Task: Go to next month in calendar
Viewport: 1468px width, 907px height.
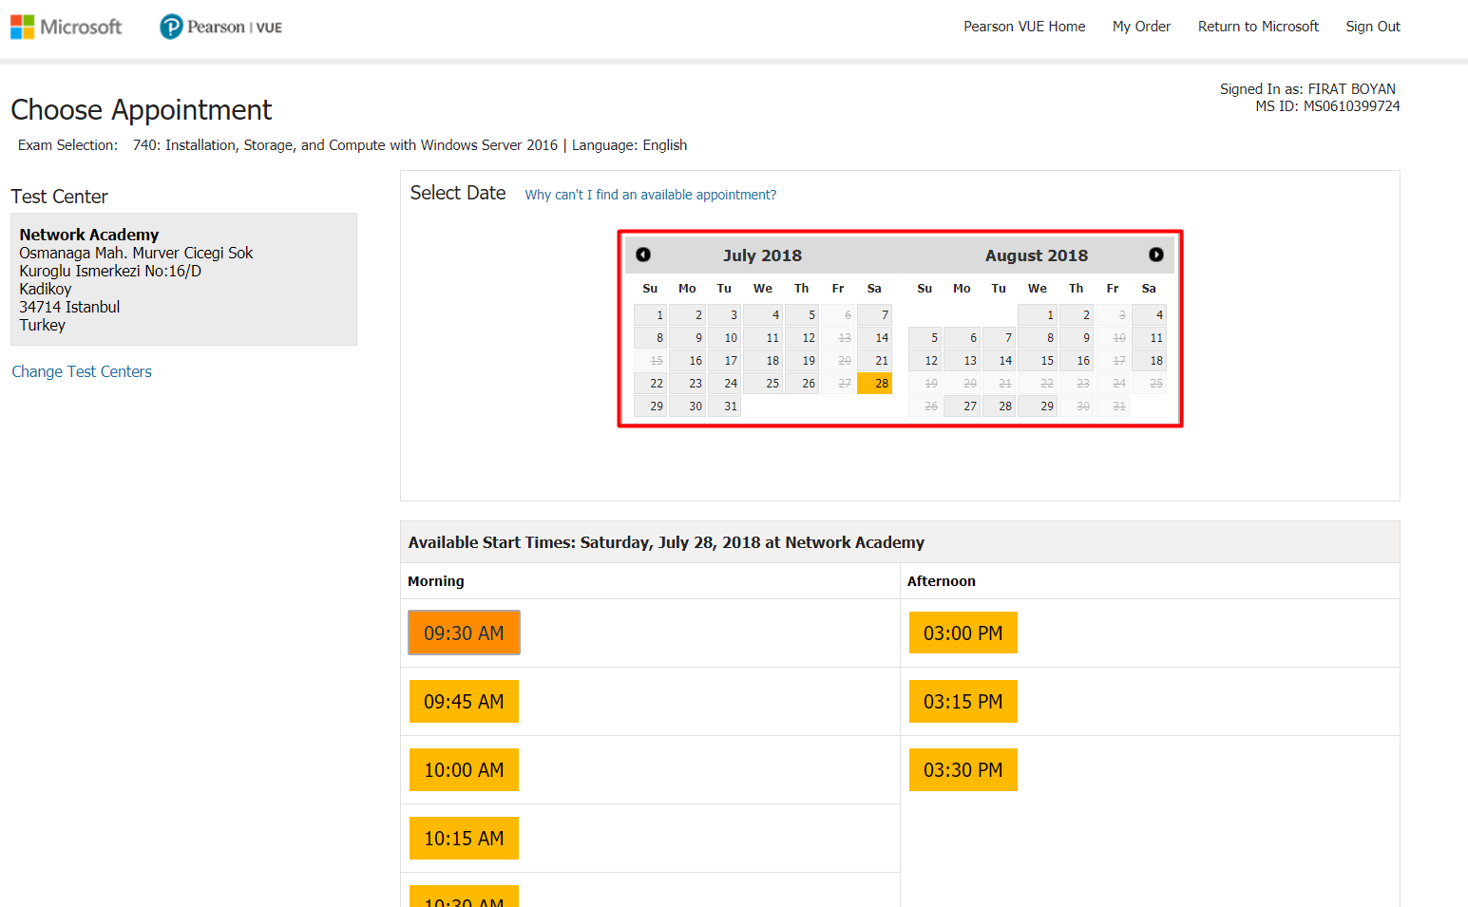Action: (1155, 255)
